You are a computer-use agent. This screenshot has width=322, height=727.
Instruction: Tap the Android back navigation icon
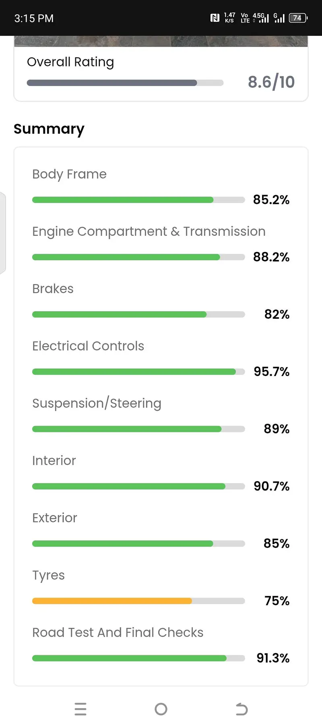coord(242,709)
